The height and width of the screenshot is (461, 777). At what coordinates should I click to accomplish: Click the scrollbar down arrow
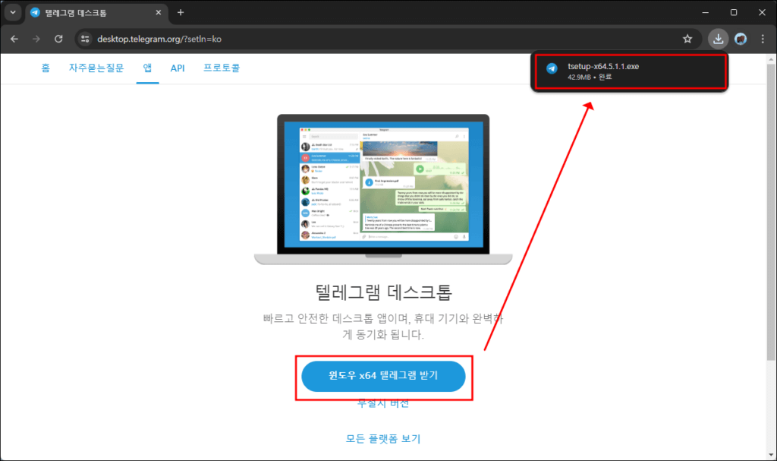point(771,455)
